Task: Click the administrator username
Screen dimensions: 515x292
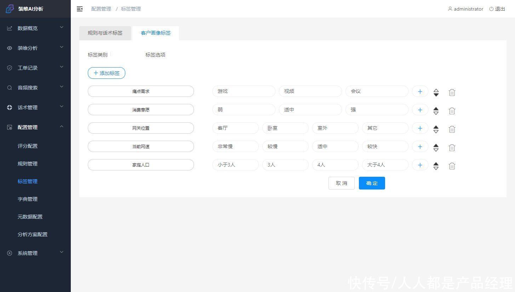Action: pyautogui.click(x=469, y=9)
